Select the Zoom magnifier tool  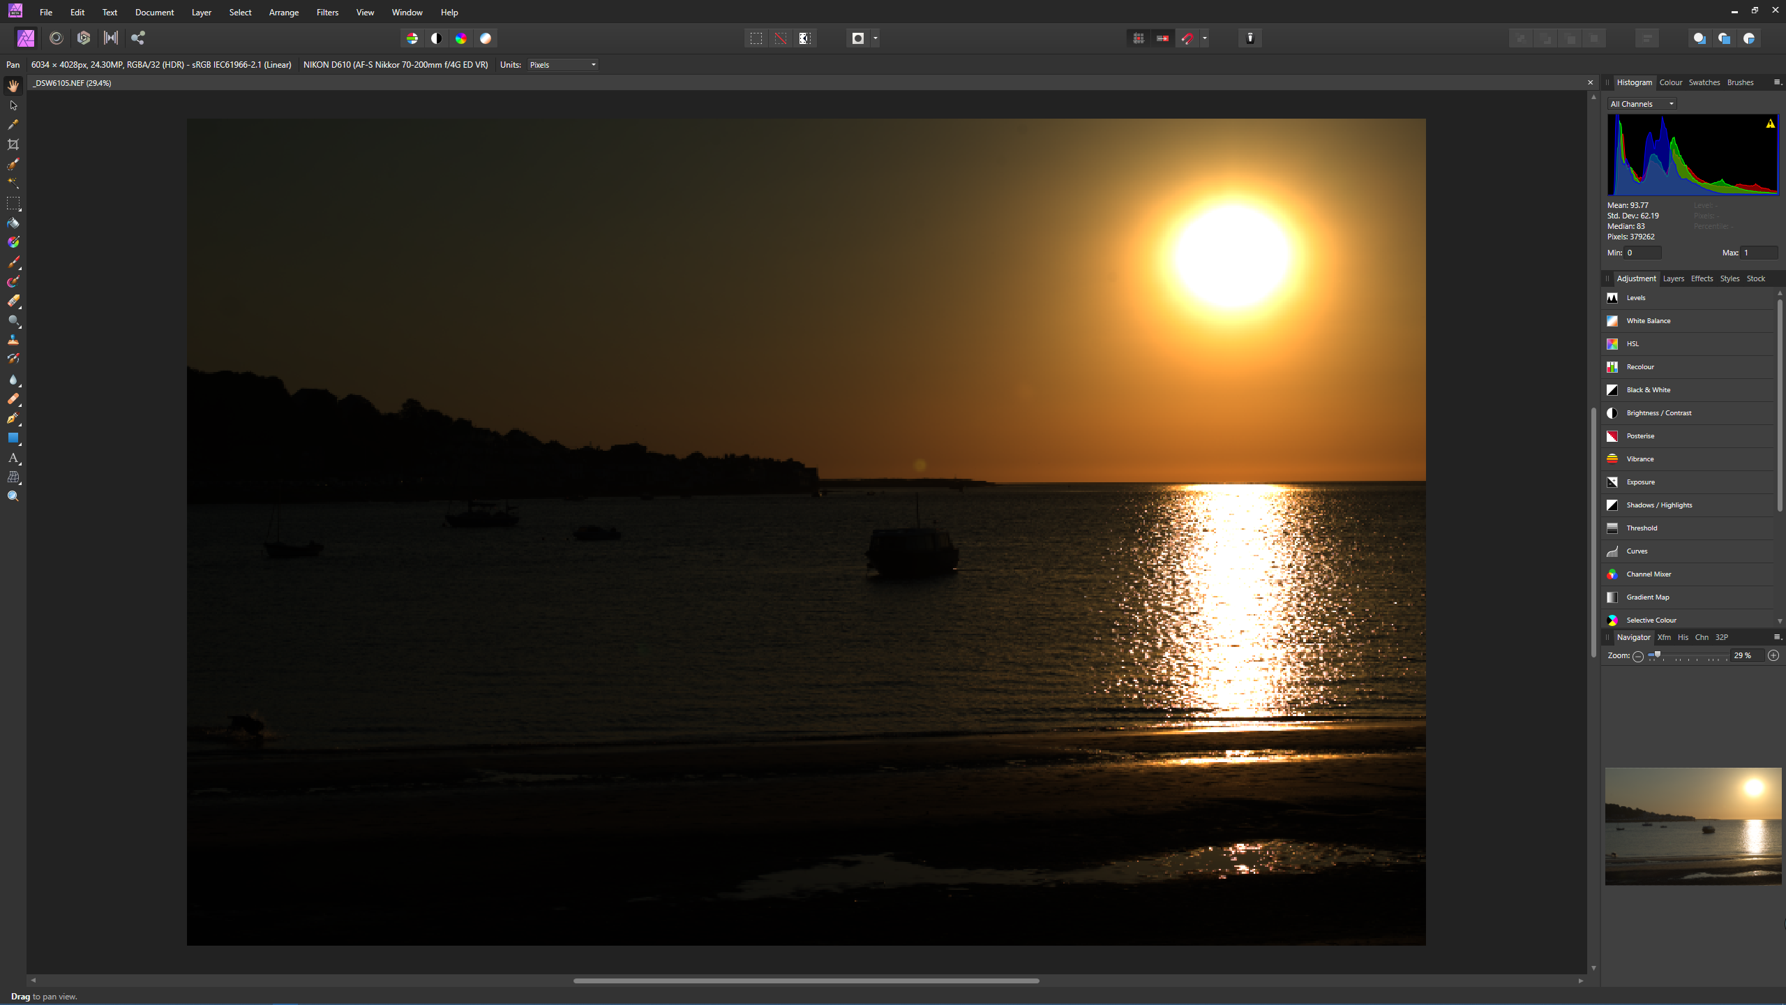point(13,496)
